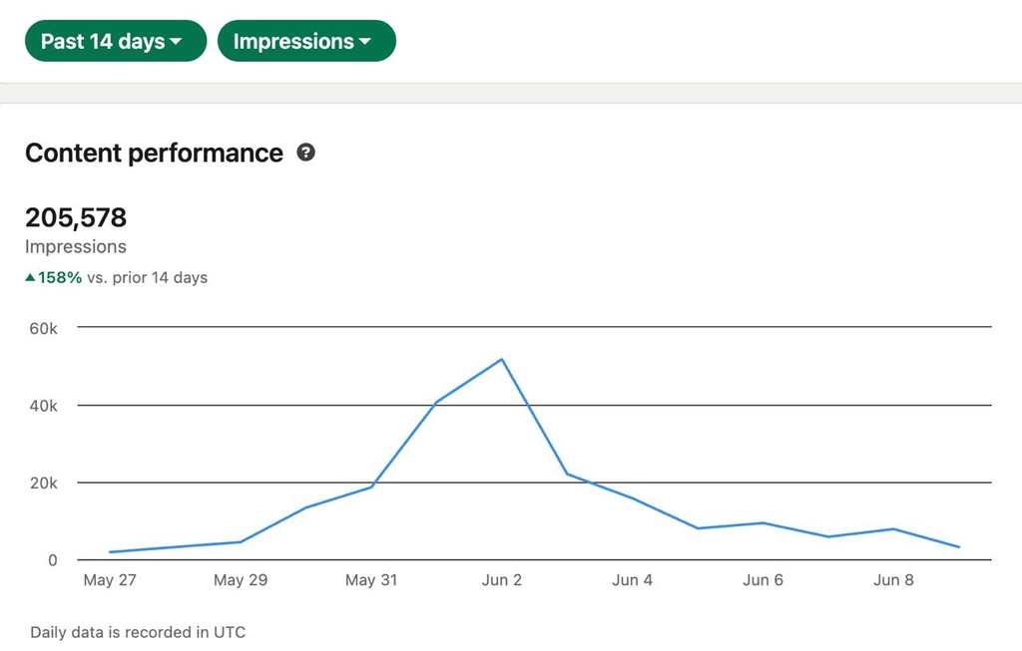Expand the Impressions metric dropdown

tap(305, 42)
